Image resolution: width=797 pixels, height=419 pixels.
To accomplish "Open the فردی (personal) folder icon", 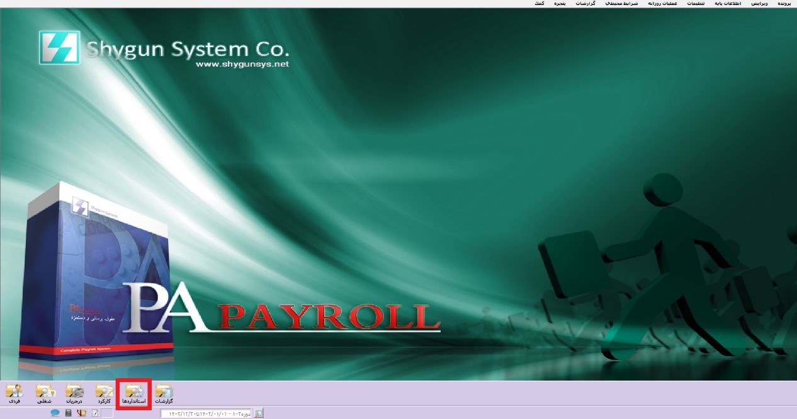I will tap(14, 393).
